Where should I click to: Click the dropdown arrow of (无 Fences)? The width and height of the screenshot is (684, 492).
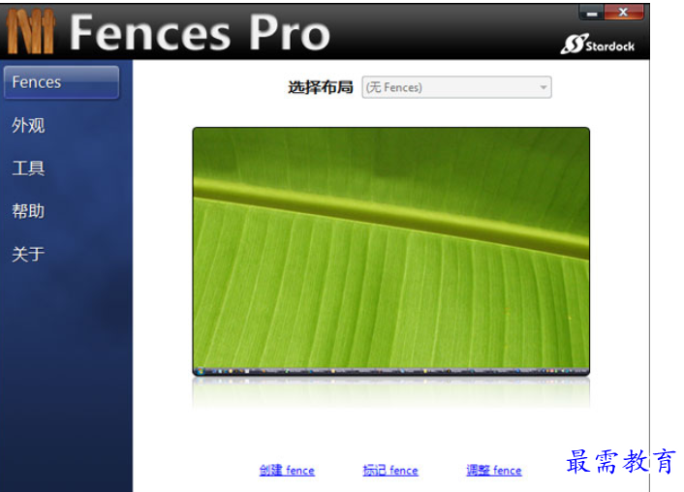coord(544,87)
